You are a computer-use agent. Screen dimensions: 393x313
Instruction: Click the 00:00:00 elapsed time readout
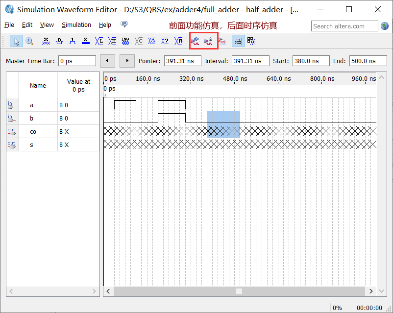369,308
